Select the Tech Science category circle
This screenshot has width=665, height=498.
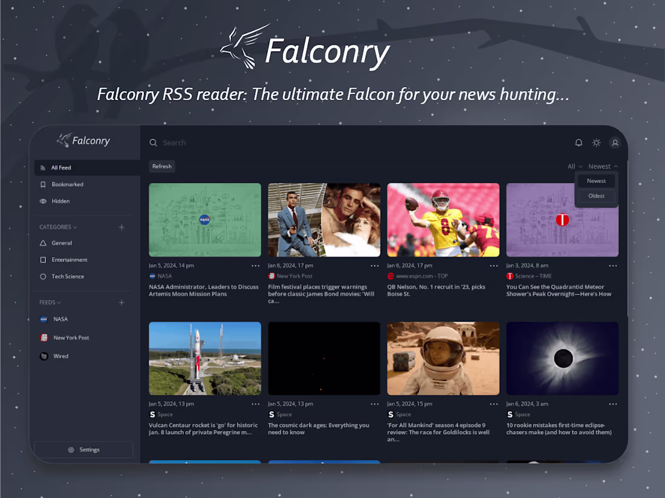(x=42, y=276)
